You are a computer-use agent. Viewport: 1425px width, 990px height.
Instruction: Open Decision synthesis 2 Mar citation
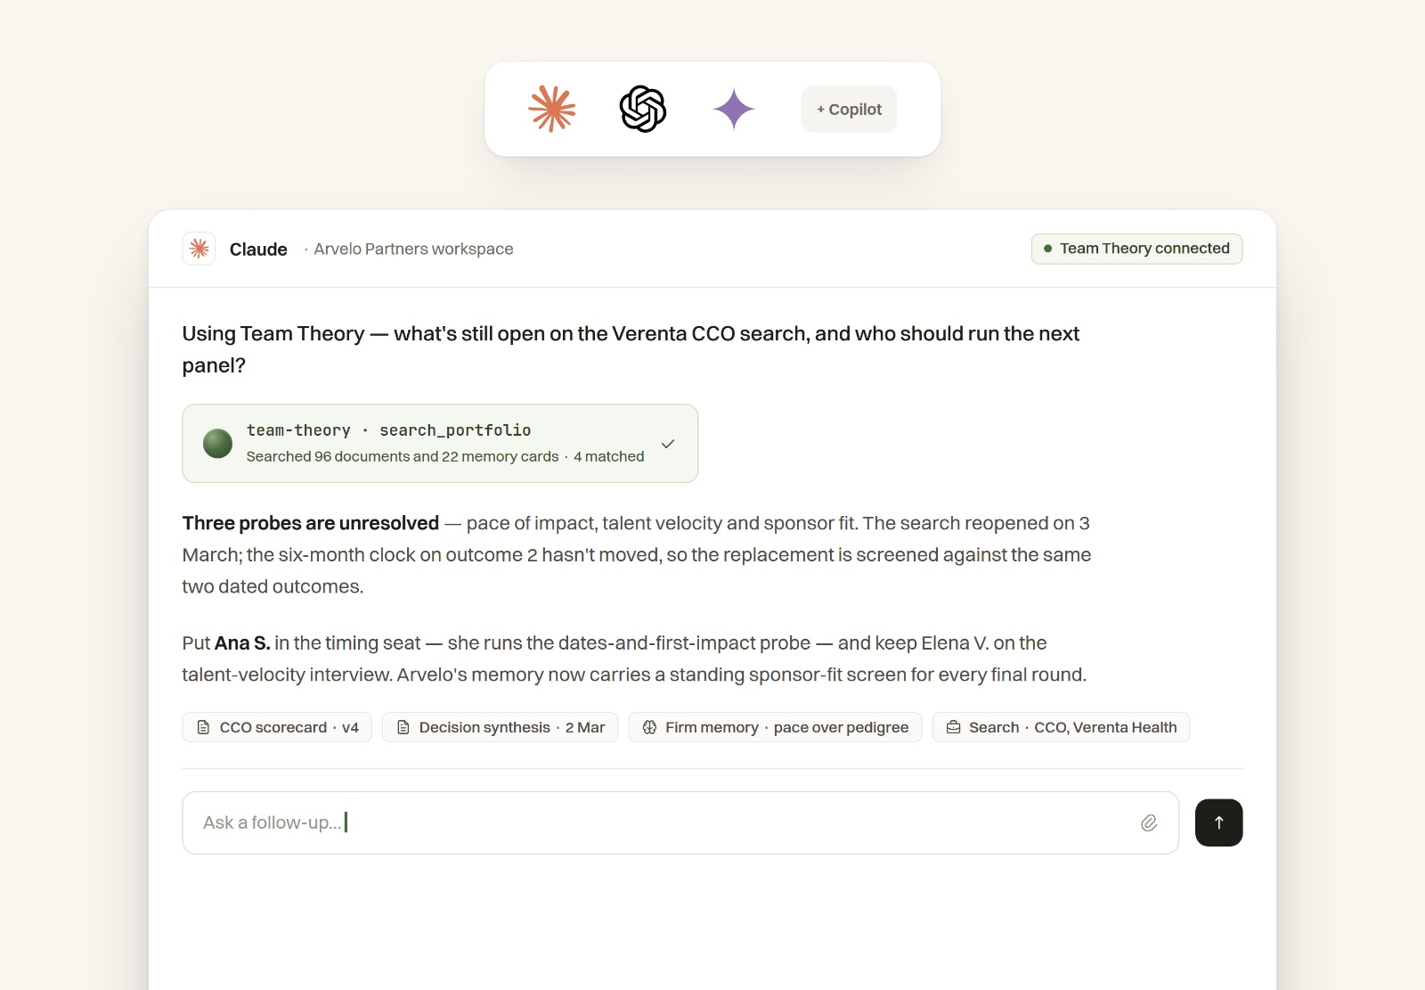pyautogui.click(x=501, y=727)
